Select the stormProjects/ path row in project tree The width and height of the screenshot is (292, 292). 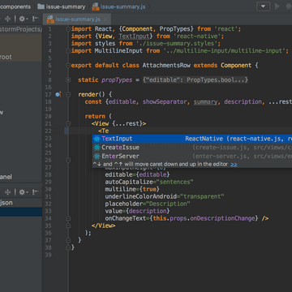click(x=21, y=29)
